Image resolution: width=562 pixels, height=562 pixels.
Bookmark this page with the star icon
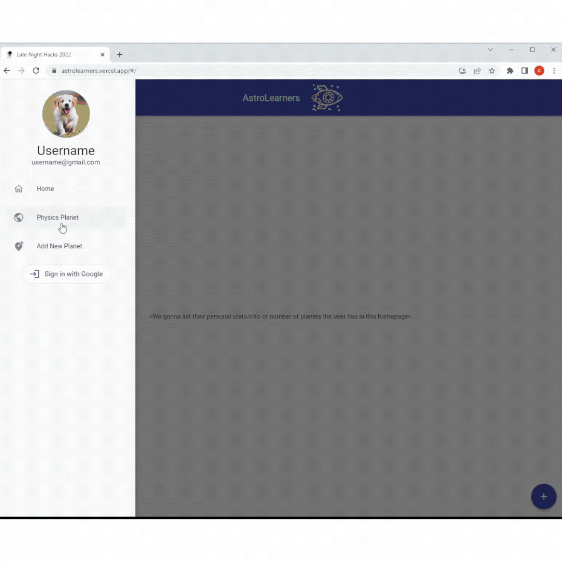click(x=492, y=71)
